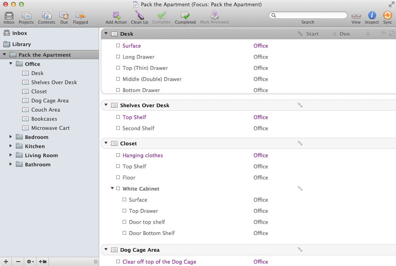Expand the Bedroom folder
Image resolution: width=396 pixels, height=266 pixels.
[11, 137]
